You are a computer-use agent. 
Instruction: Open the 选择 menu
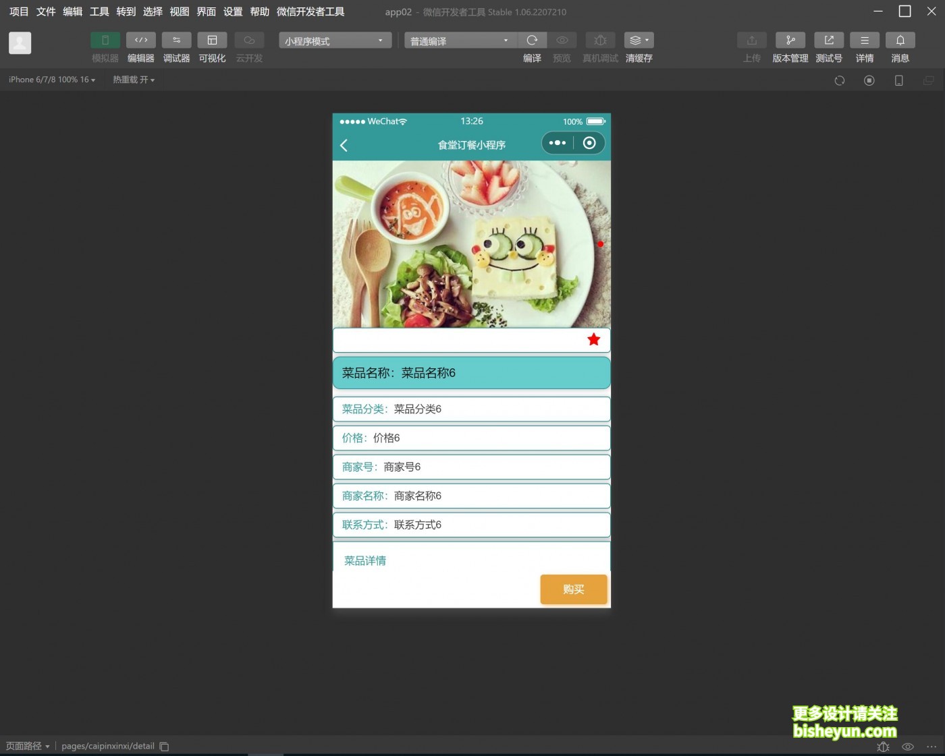(x=153, y=11)
